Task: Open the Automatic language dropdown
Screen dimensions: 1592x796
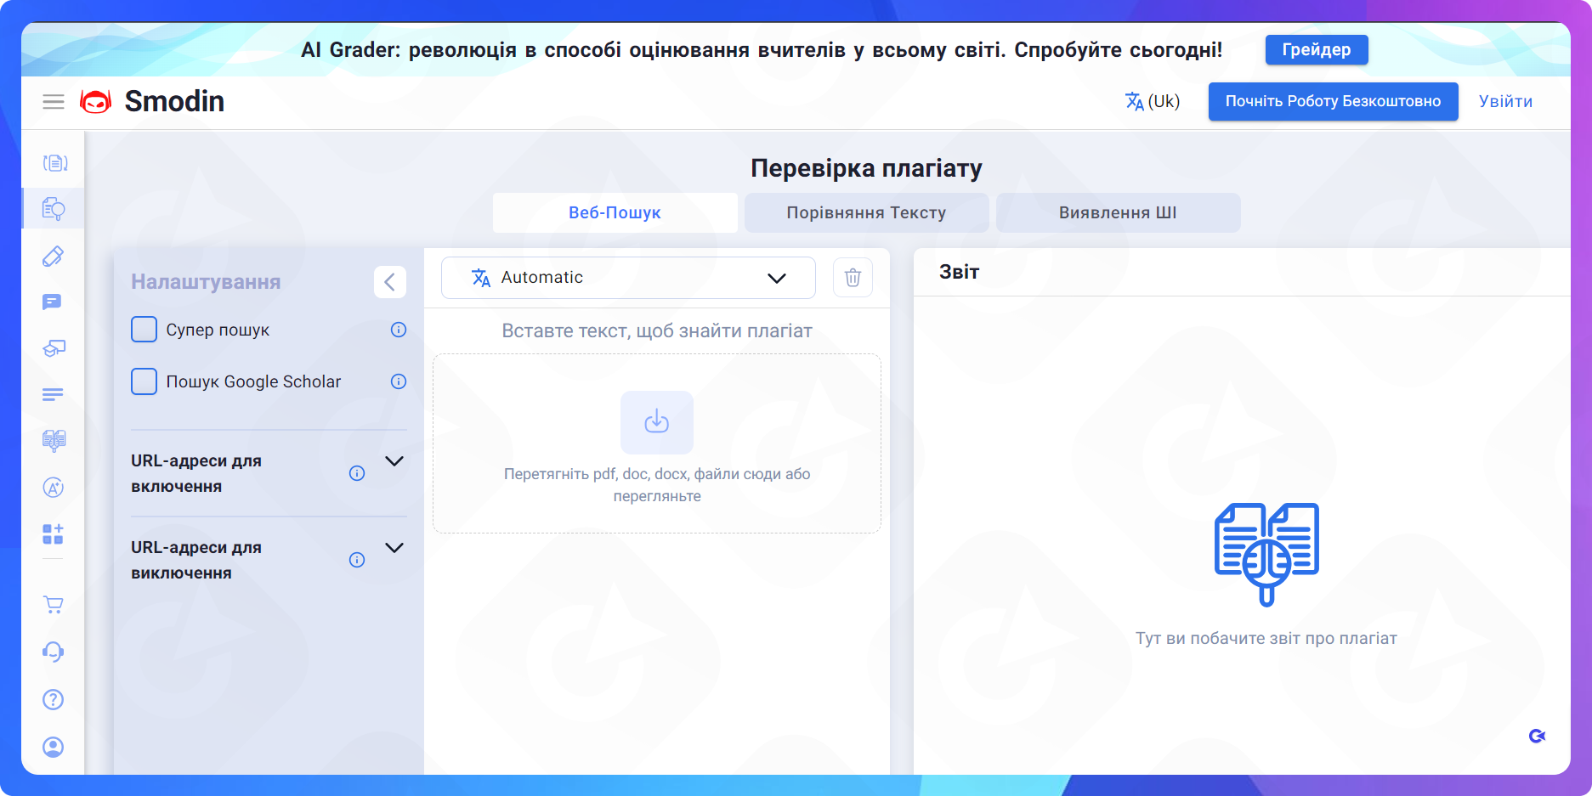Action: [x=627, y=278]
